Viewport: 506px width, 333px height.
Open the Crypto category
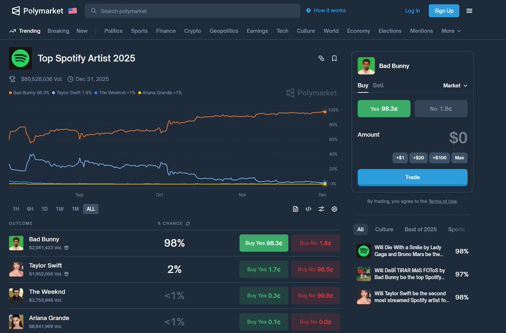[193, 31]
